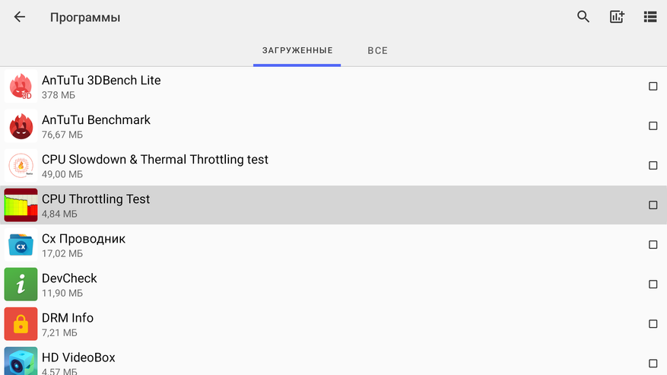667x375 pixels.
Task: Tap the DRM Info lock icon
Action: pos(21,324)
